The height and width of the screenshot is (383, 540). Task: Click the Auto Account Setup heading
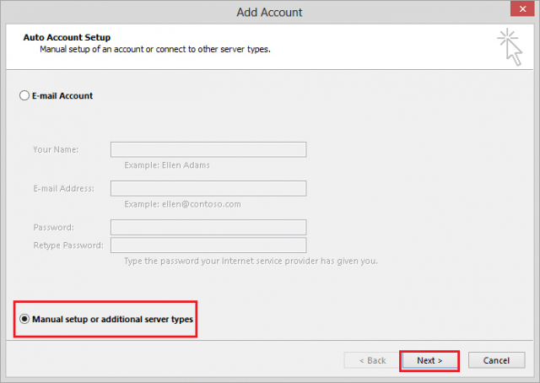coord(67,37)
